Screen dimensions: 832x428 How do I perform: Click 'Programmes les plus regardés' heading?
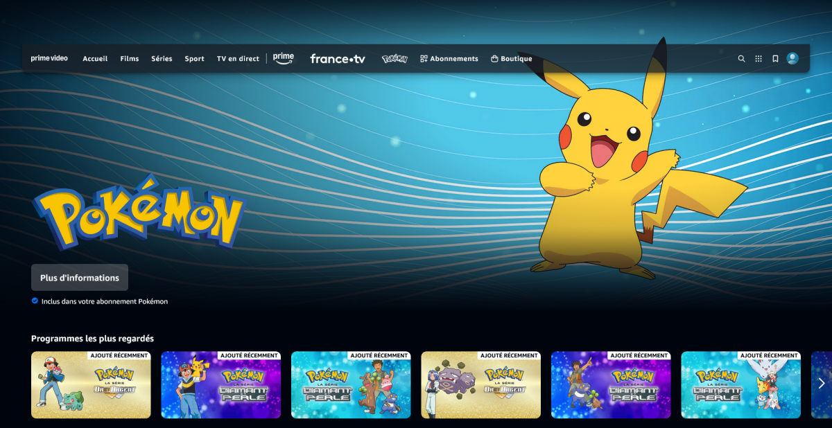92,338
